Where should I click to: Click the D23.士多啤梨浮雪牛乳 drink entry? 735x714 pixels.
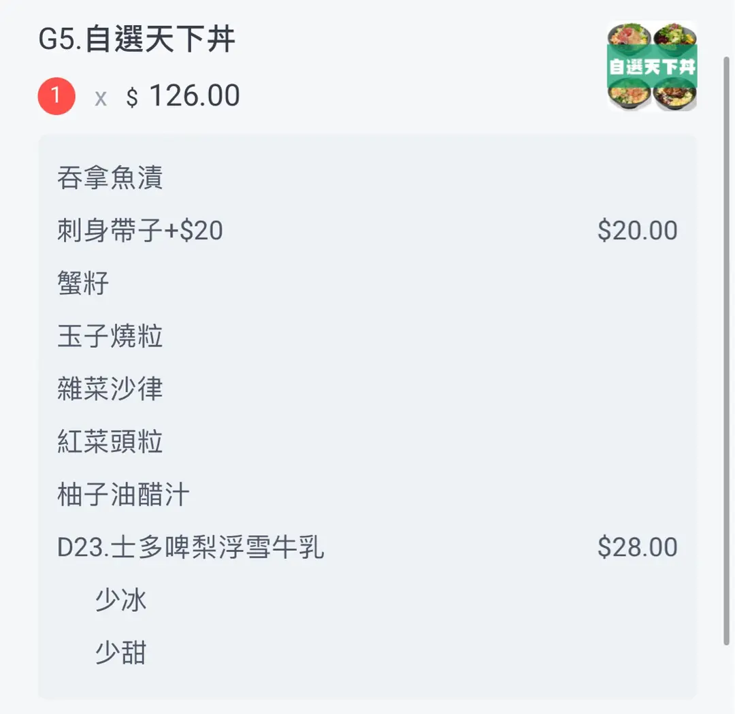(x=191, y=548)
